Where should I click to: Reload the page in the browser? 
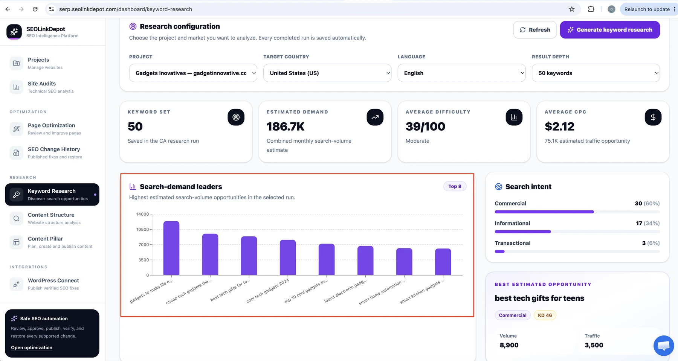coord(35,9)
